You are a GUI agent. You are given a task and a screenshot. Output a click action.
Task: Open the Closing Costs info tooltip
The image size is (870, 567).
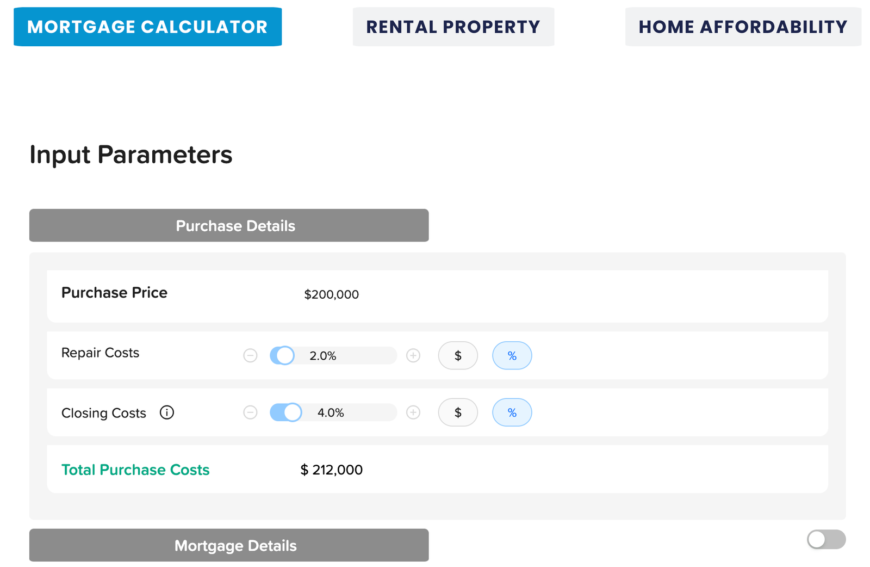pos(167,412)
